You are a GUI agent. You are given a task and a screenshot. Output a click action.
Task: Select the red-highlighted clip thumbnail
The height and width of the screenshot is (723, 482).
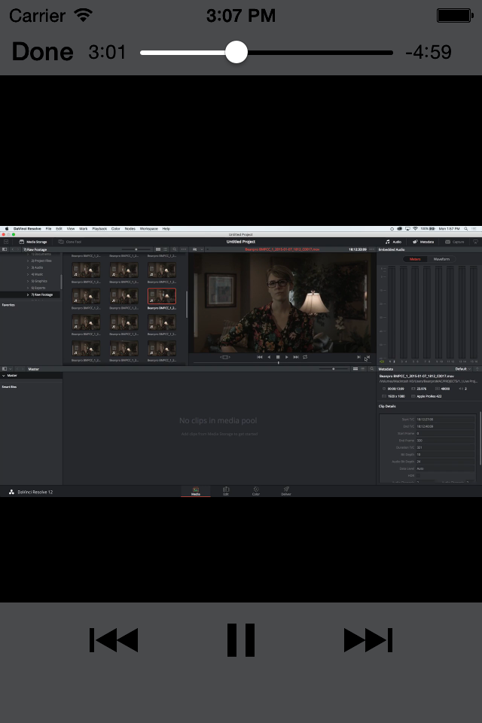[162, 296]
